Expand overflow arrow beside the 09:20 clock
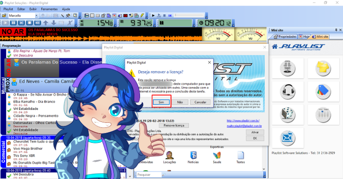This screenshot has width=343, height=179. [233, 23]
